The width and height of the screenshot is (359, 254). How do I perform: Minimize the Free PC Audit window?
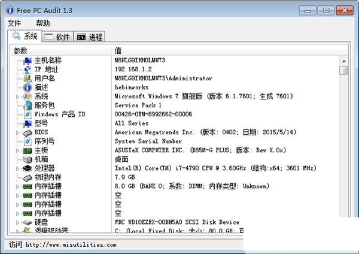[x=308, y=11]
